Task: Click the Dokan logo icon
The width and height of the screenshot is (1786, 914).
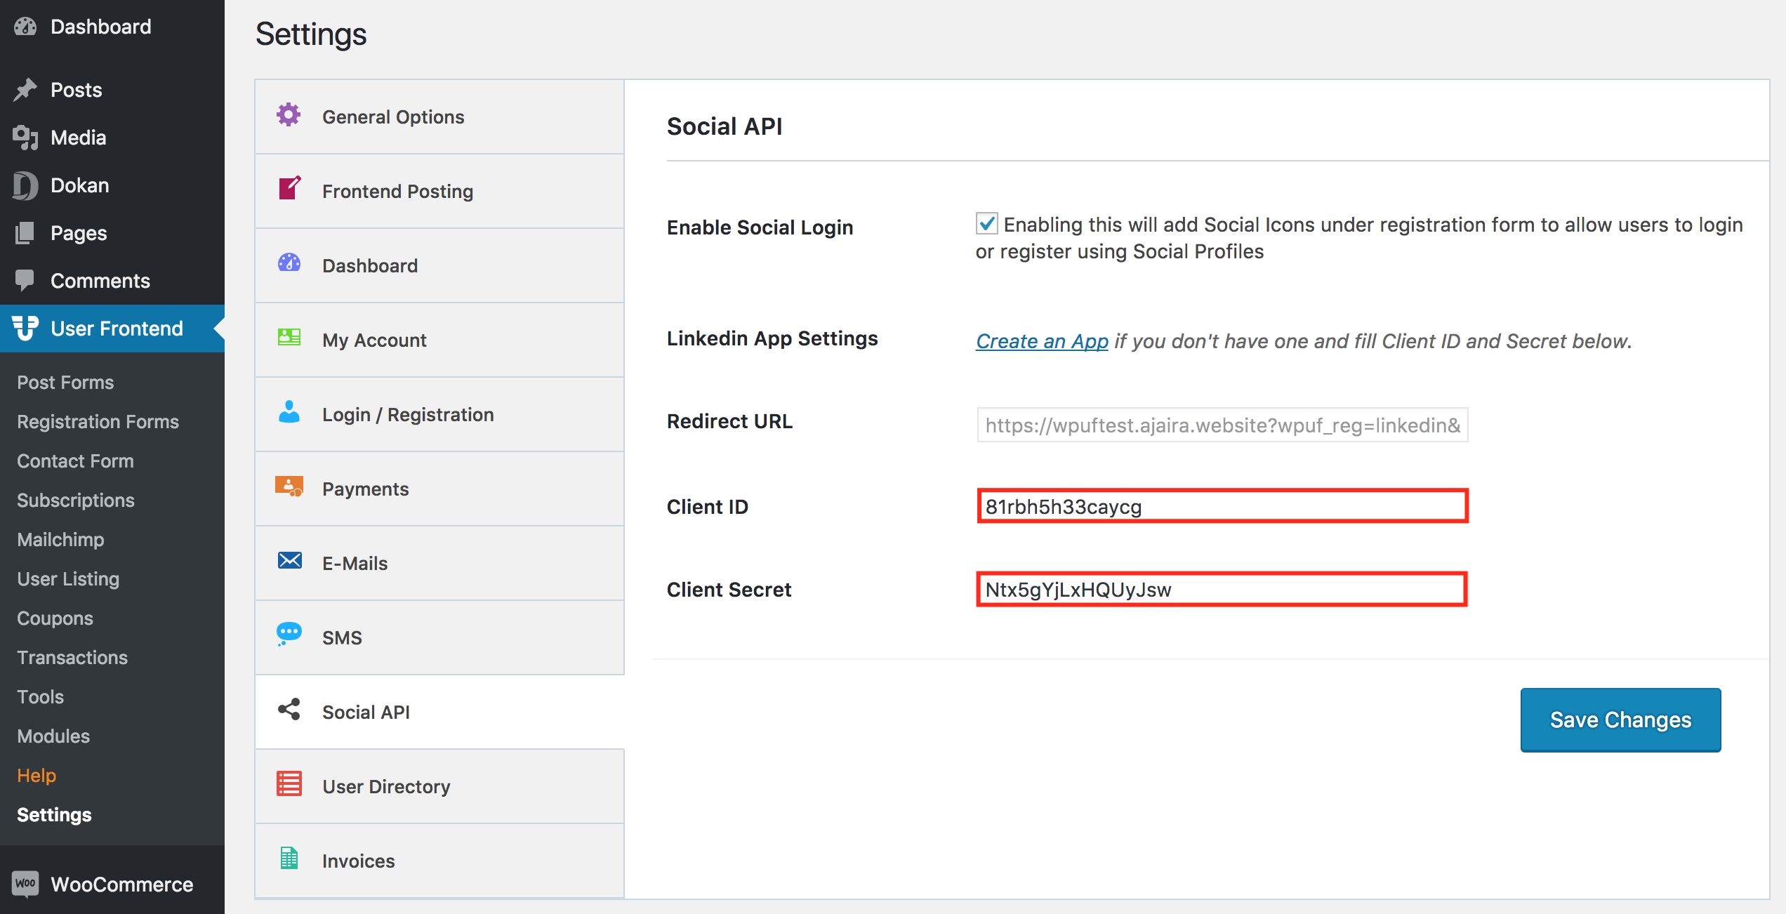Action: click(25, 185)
